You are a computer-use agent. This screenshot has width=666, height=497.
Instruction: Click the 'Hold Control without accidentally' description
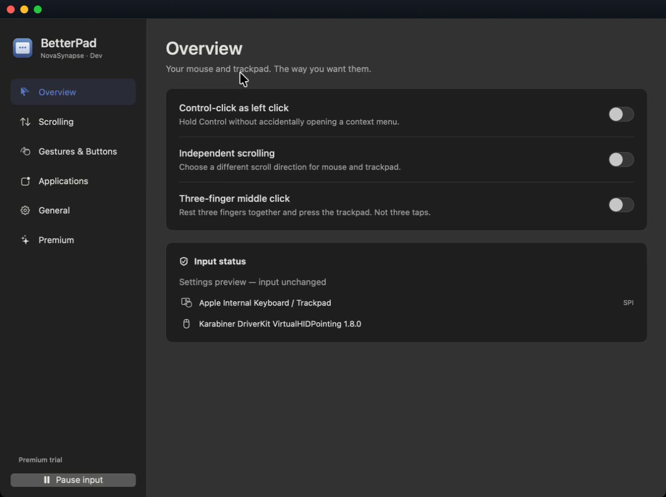coord(289,121)
